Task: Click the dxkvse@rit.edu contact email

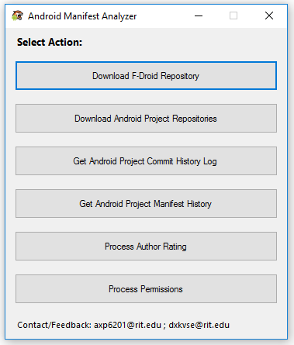Action: (x=199, y=325)
